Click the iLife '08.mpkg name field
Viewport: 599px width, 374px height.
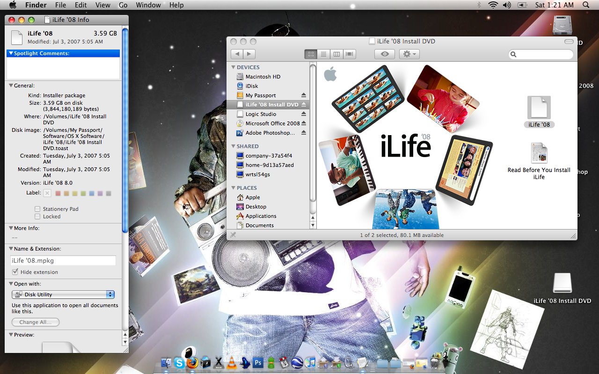click(x=63, y=260)
